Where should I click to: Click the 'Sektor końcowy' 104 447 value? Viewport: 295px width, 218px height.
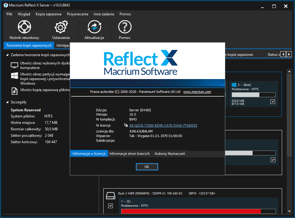click(51, 142)
